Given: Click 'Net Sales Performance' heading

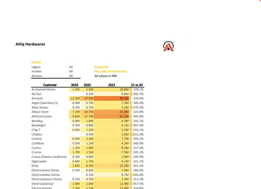Looking at the screenshot, I should point(110,71).
